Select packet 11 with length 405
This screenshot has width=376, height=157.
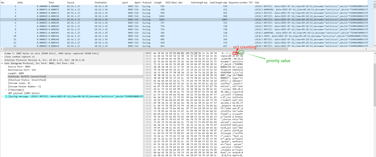(184, 39)
